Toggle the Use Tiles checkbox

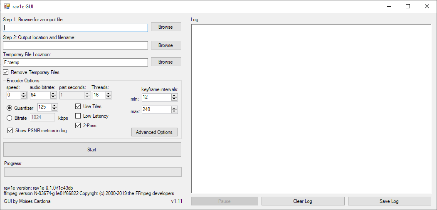78,106
